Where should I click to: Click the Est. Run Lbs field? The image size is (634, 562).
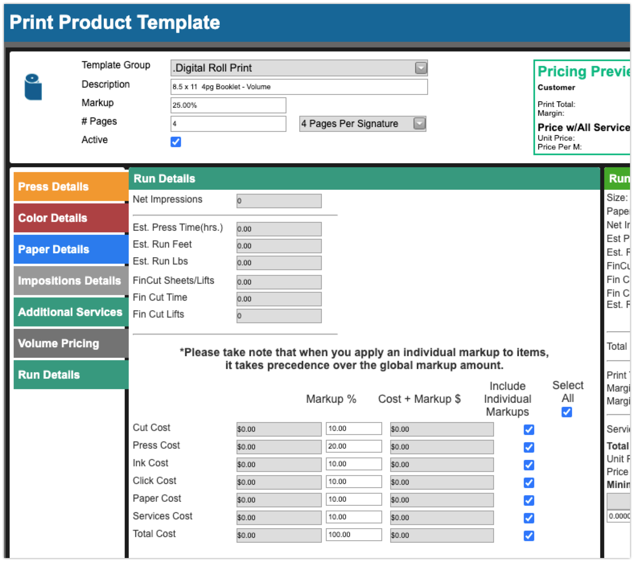pos(279,263)
